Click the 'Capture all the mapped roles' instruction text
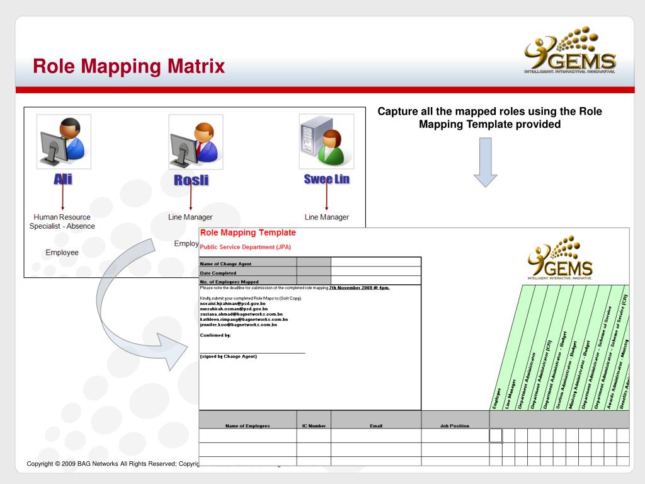Image resolution: width=645 pixels, height=484 pixels. point(489,118)
